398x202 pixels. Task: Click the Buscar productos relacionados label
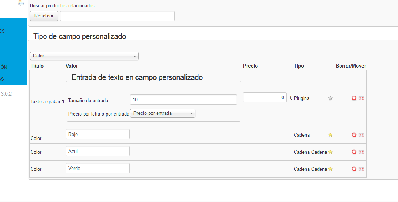click(62, 5)
